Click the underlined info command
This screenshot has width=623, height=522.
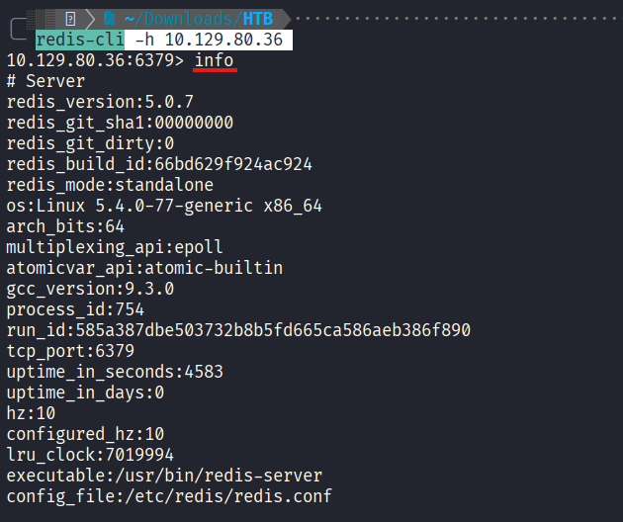pos(215,60)
